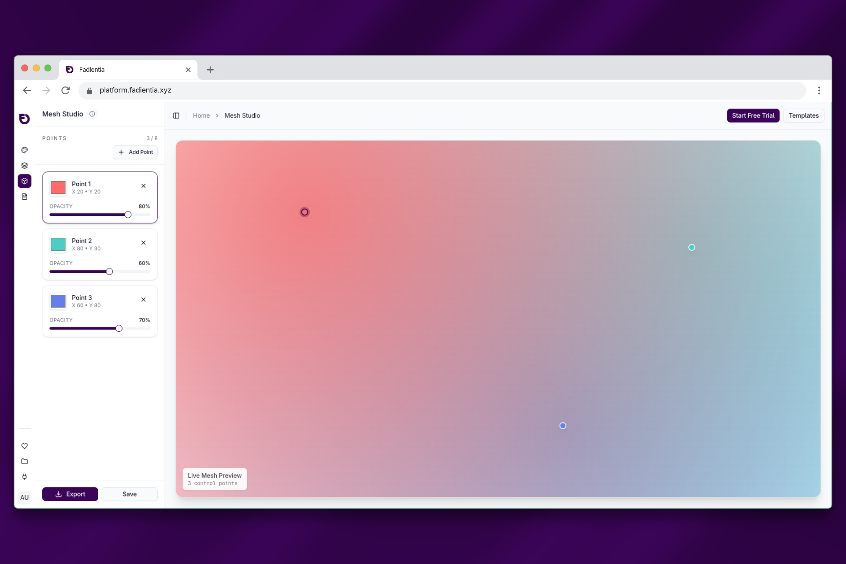846x564 pixels.
Task: Open the document panel below the mesh tool
Action: coord(25,197)
